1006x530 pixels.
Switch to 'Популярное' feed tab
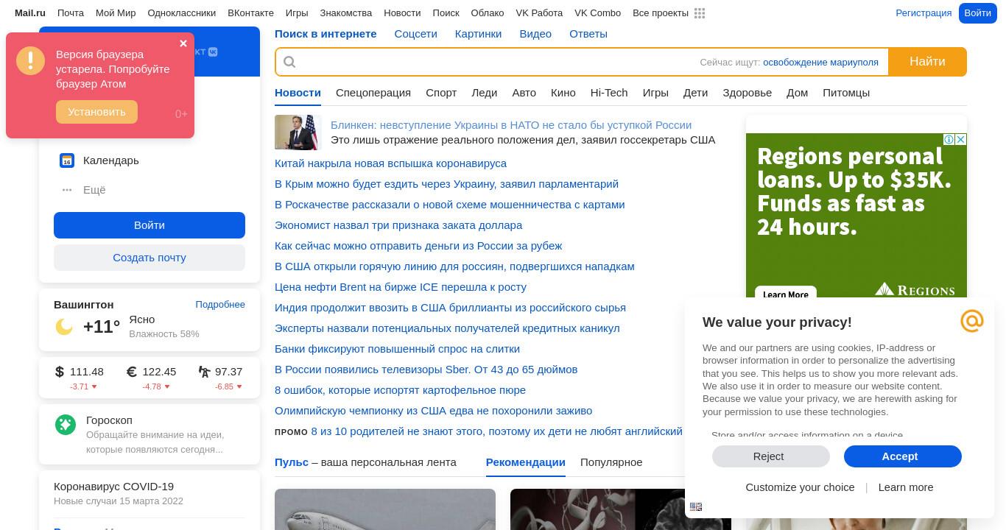tap(611, 462)
